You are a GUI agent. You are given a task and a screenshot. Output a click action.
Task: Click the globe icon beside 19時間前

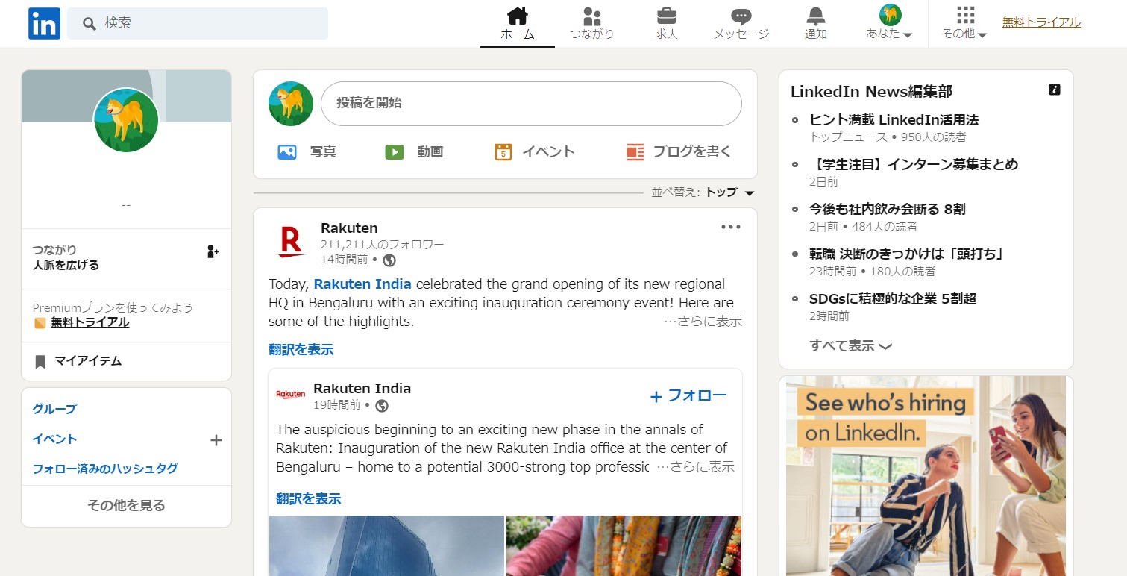pyautogui.click(x=382, y=406)
